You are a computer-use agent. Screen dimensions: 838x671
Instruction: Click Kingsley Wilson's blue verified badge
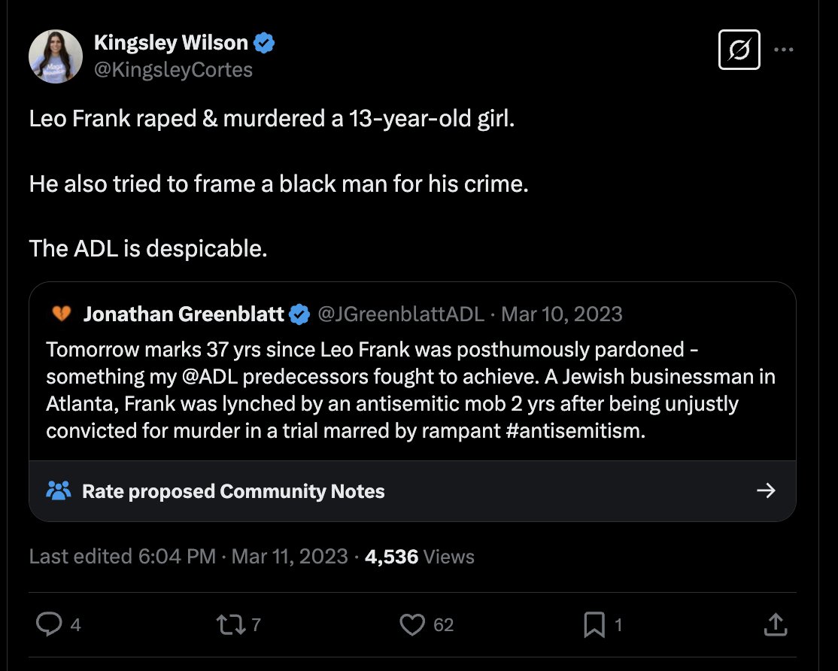point(264,44)
